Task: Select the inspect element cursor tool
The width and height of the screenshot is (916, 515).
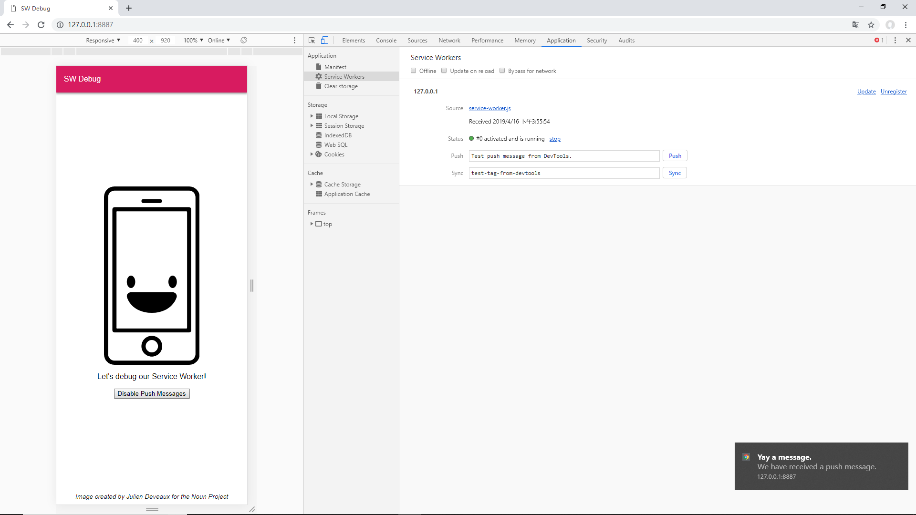Action: tap(312, 40)
